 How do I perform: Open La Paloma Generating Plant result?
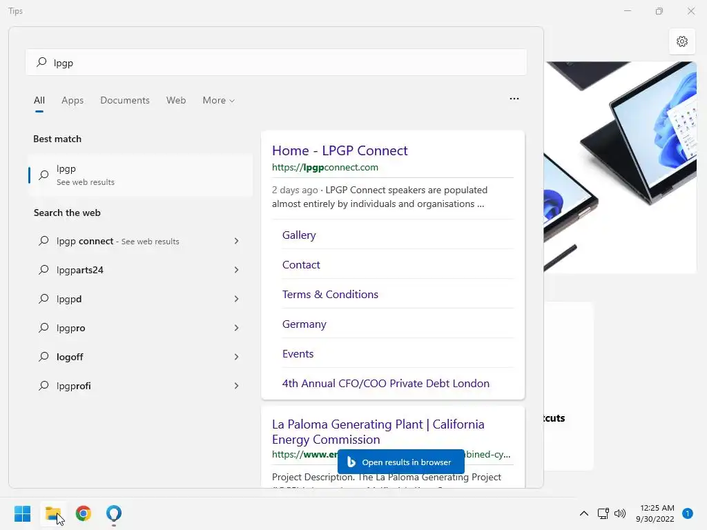[378, 432]
